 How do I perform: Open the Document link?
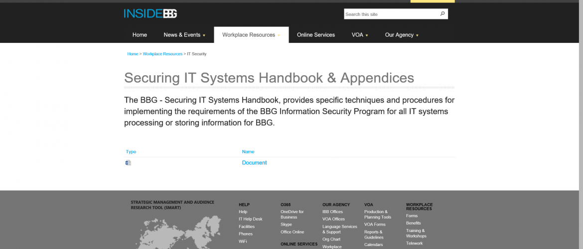tap(254, 163)
